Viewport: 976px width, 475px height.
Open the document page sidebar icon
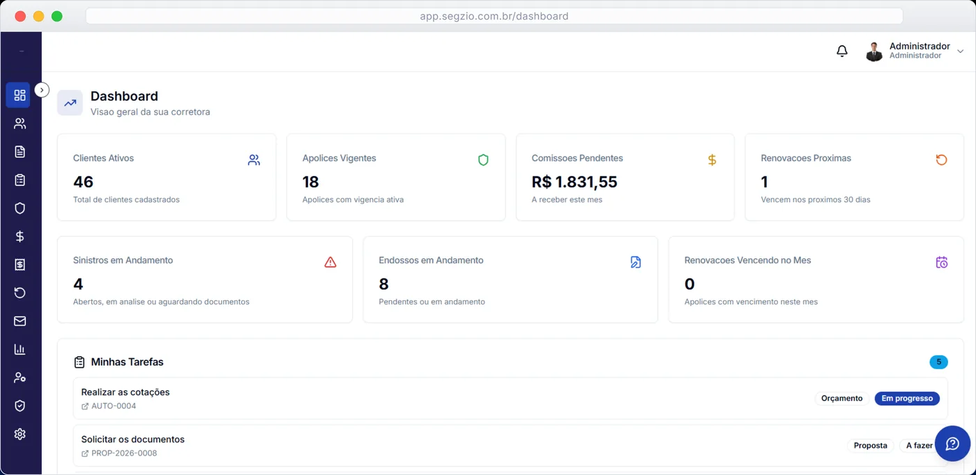coord(20,152)
